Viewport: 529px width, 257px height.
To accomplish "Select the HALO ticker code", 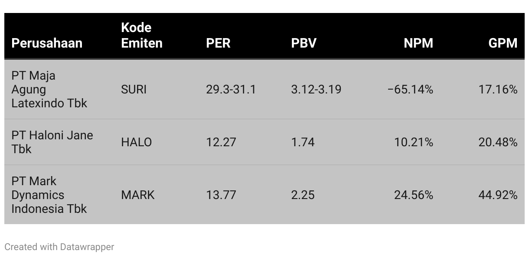I will pyautogui.click(x=136, y=142).
